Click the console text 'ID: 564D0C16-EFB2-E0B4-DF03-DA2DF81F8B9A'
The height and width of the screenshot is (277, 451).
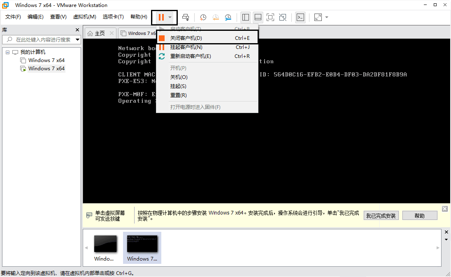(x=333, y=74)
